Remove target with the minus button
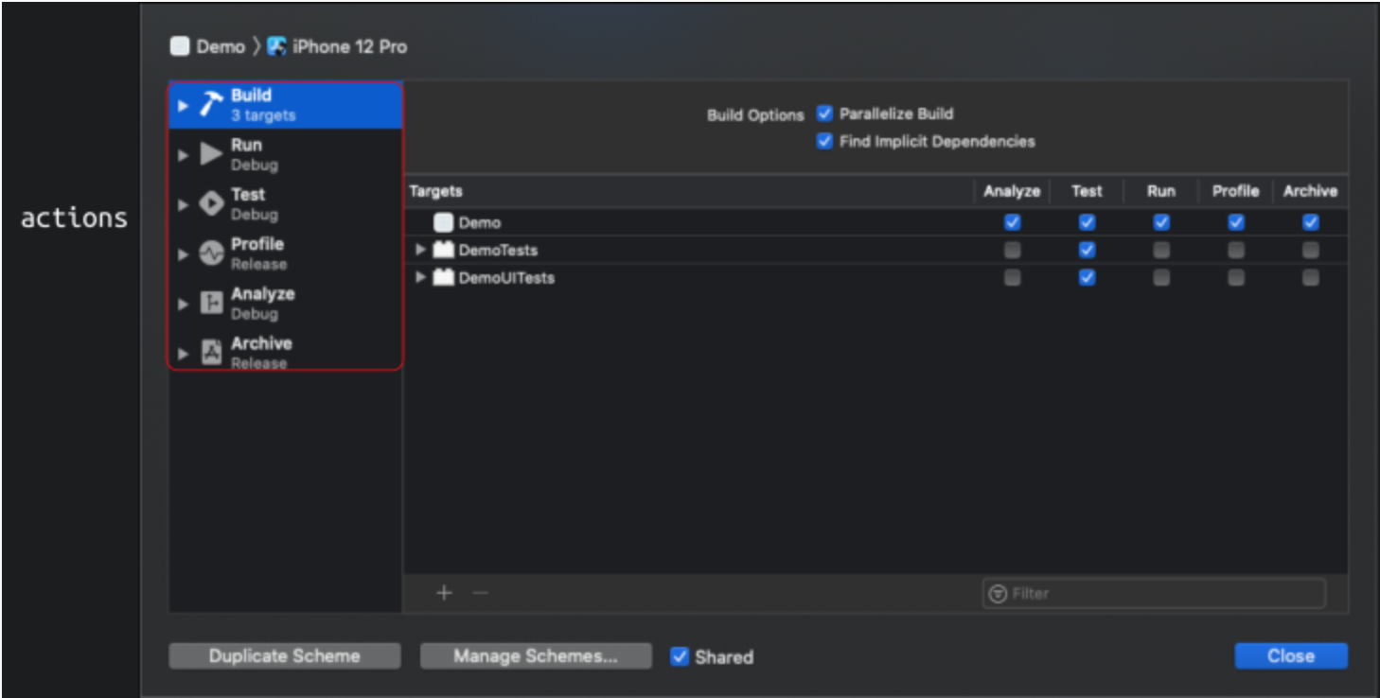 point(480,593)
